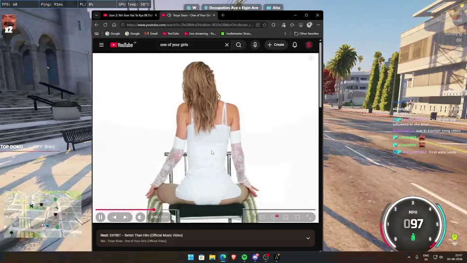This screenshot has height=263, width=467.
Task: Open the imeliminator Stream bookmark
Action: tap(236, 34)
